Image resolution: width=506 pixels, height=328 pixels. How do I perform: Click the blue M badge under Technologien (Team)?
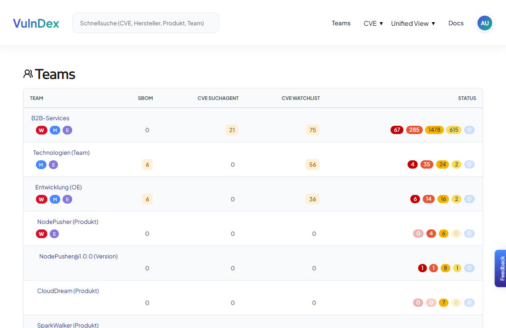[41, 165]
